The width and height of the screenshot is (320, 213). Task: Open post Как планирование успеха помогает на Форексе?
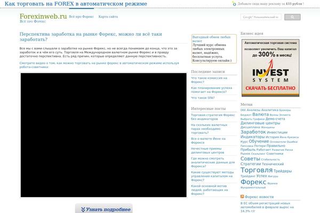tap(211, 90)
